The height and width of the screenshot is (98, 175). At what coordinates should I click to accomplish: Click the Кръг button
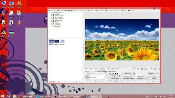(x=89, y=81)
